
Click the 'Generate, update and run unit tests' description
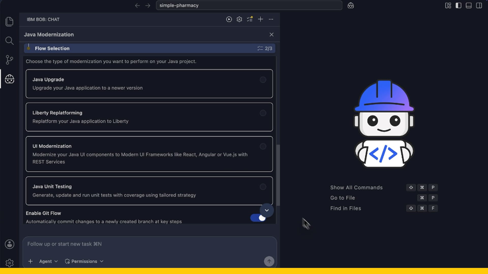click(114, 195)
